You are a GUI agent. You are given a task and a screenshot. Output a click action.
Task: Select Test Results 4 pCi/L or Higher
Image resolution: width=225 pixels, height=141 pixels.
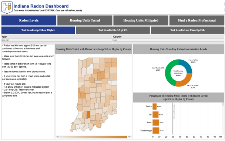pyautogui.click(x=38, y=30)
